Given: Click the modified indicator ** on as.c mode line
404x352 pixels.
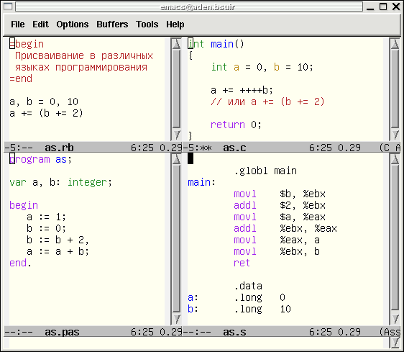Looking at the screenshot, I should tap(206, 148).
